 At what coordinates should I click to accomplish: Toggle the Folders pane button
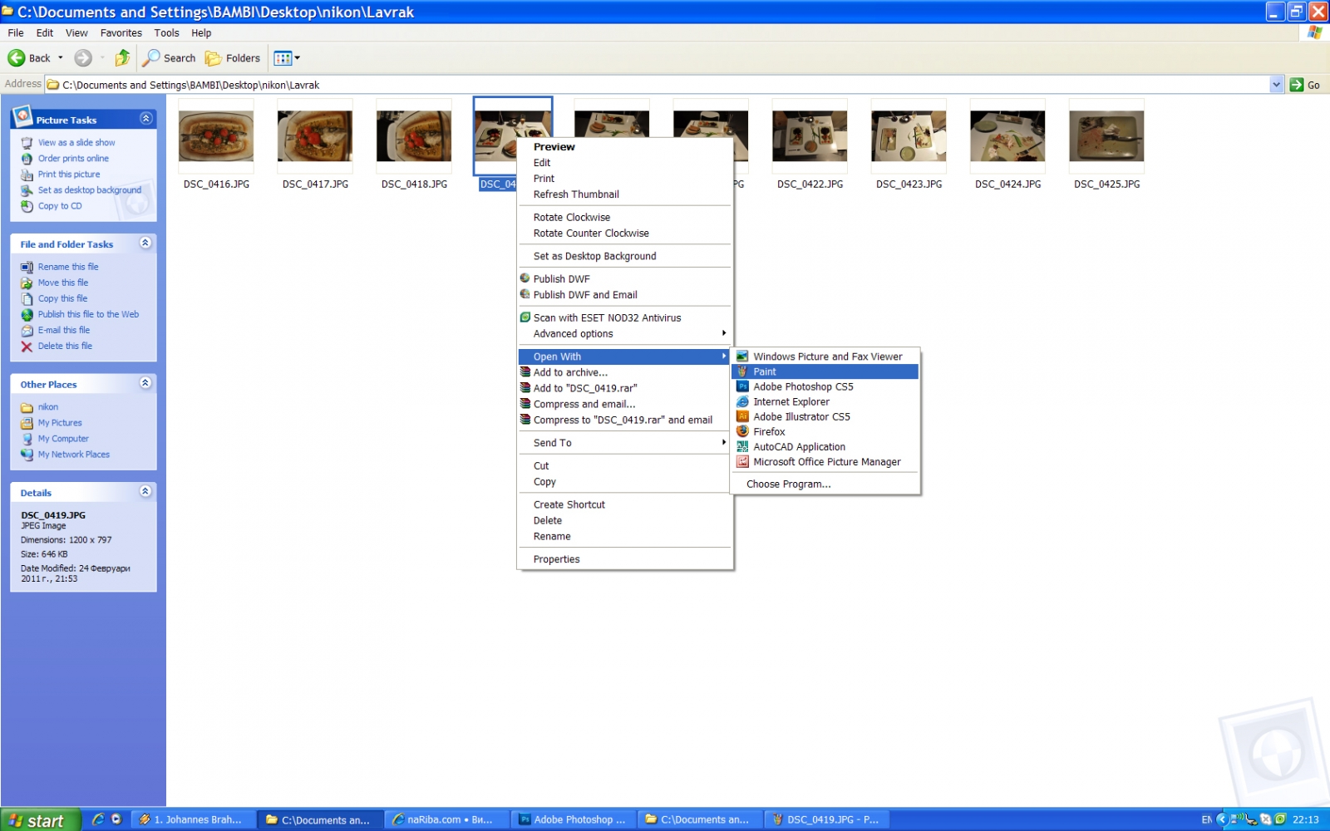point(233,58)
